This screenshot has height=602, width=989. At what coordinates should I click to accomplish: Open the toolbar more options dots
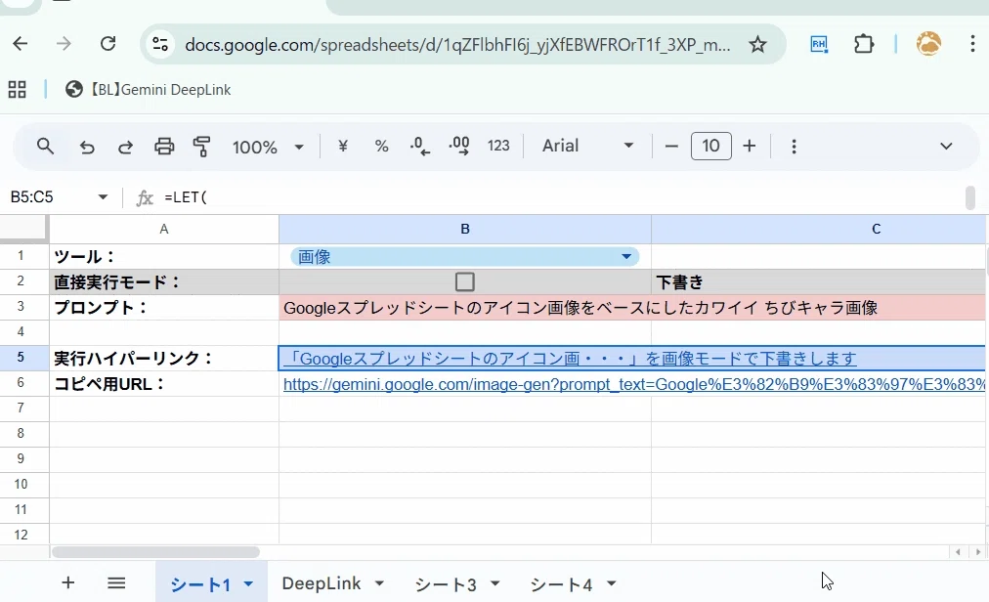point(794,147)
